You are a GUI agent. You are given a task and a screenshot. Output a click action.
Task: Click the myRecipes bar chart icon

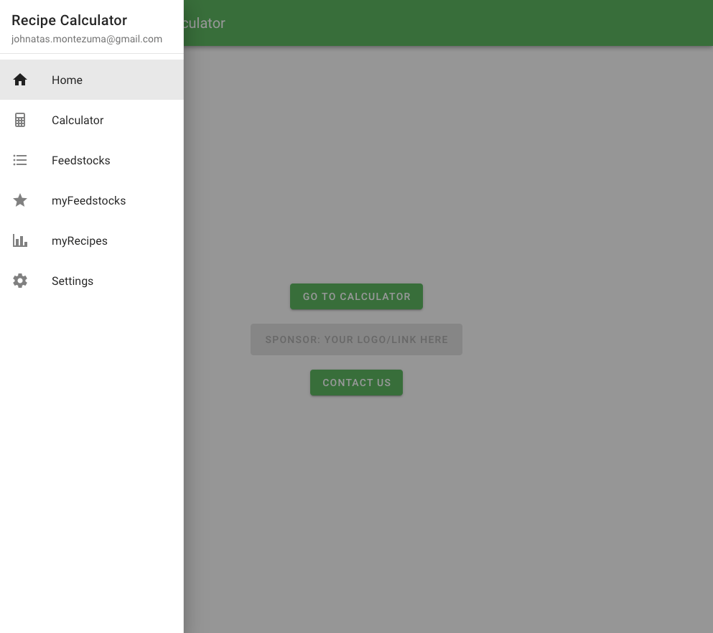point(20,240)
